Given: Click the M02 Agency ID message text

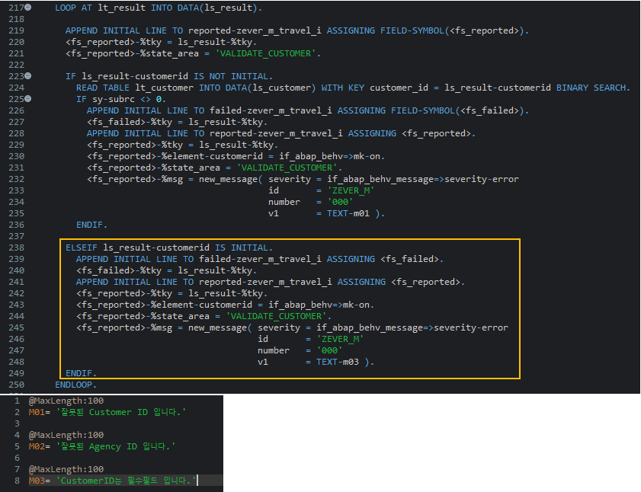Looking at the screenshot, I should 116,446.
